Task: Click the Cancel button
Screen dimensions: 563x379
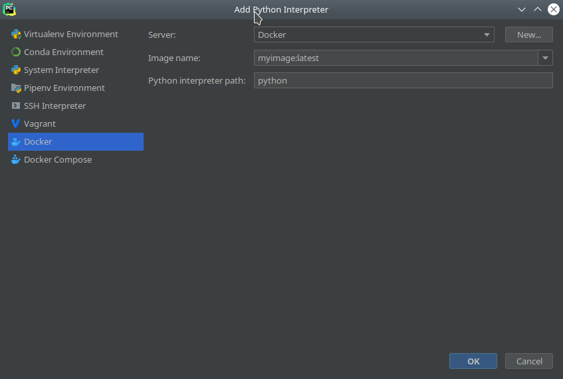Action: point(529,361)
